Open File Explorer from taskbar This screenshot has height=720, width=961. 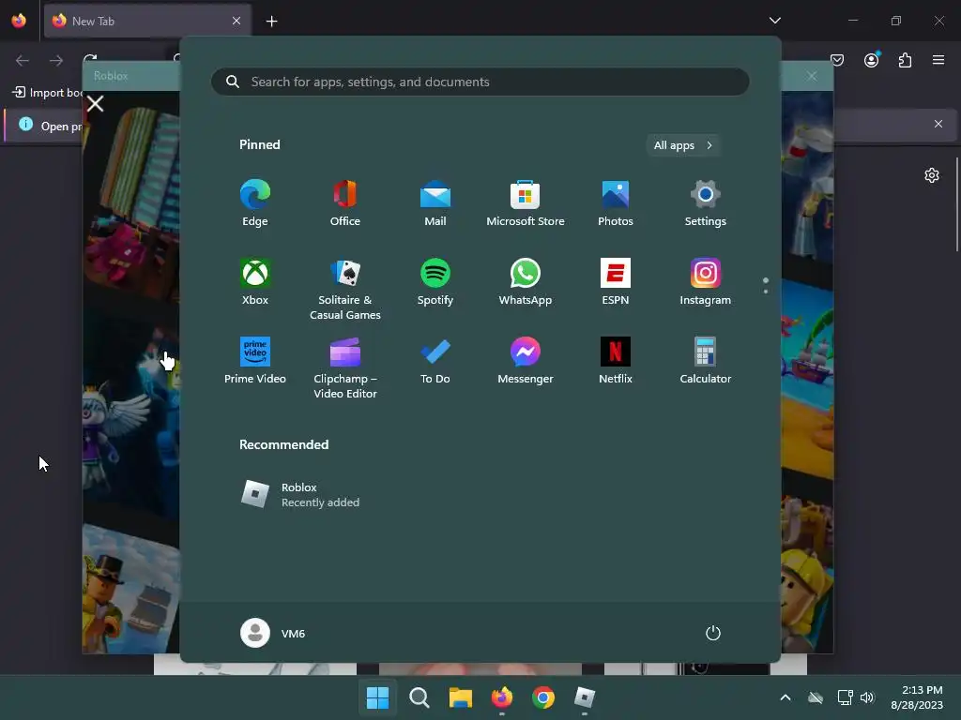(460, 697)
